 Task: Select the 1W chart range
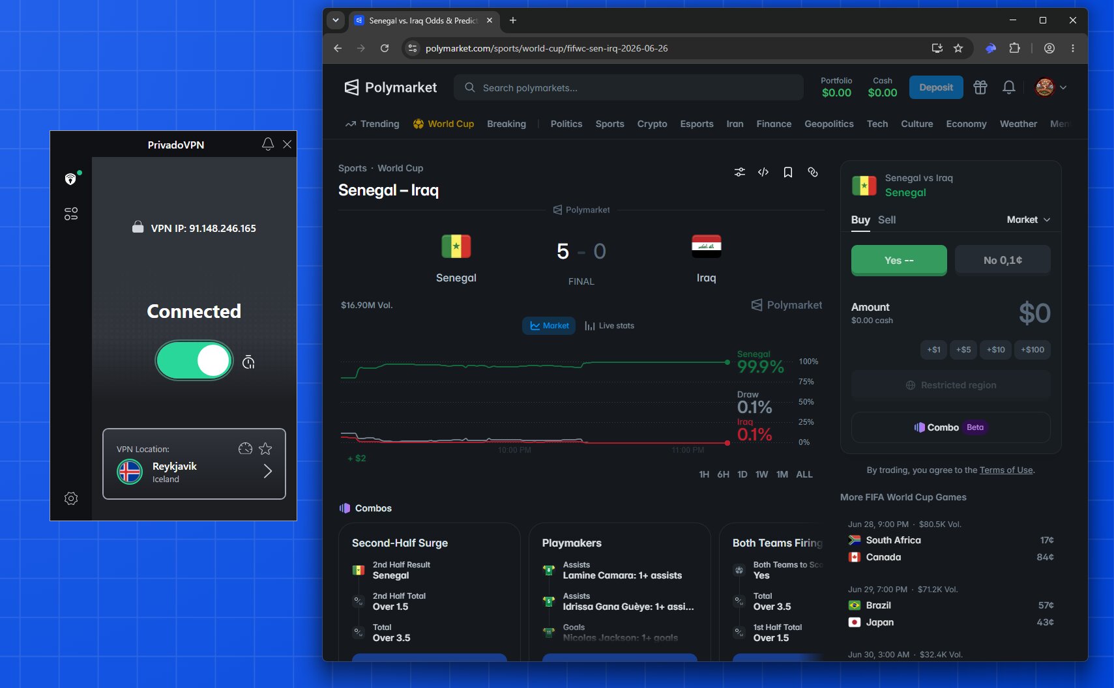point(762,474)
